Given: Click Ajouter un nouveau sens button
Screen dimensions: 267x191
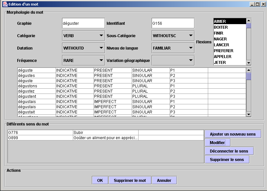Looking at the screenshot, I should click(x=233, y=134).
